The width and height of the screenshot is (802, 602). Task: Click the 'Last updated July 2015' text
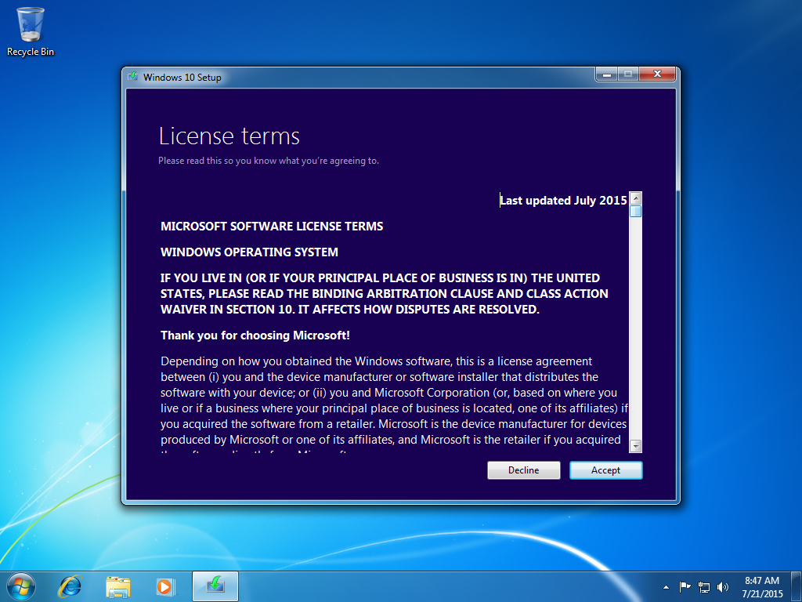tap(563, 200)
